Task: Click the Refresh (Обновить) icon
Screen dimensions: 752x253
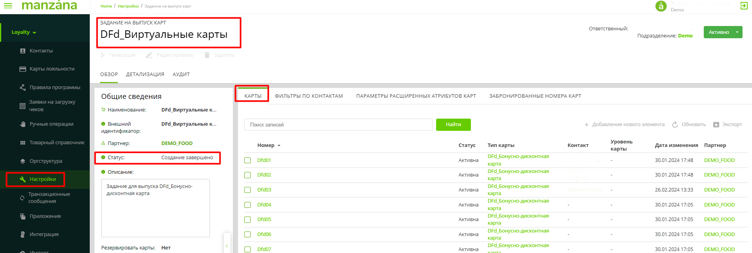Action: (675, 125)
